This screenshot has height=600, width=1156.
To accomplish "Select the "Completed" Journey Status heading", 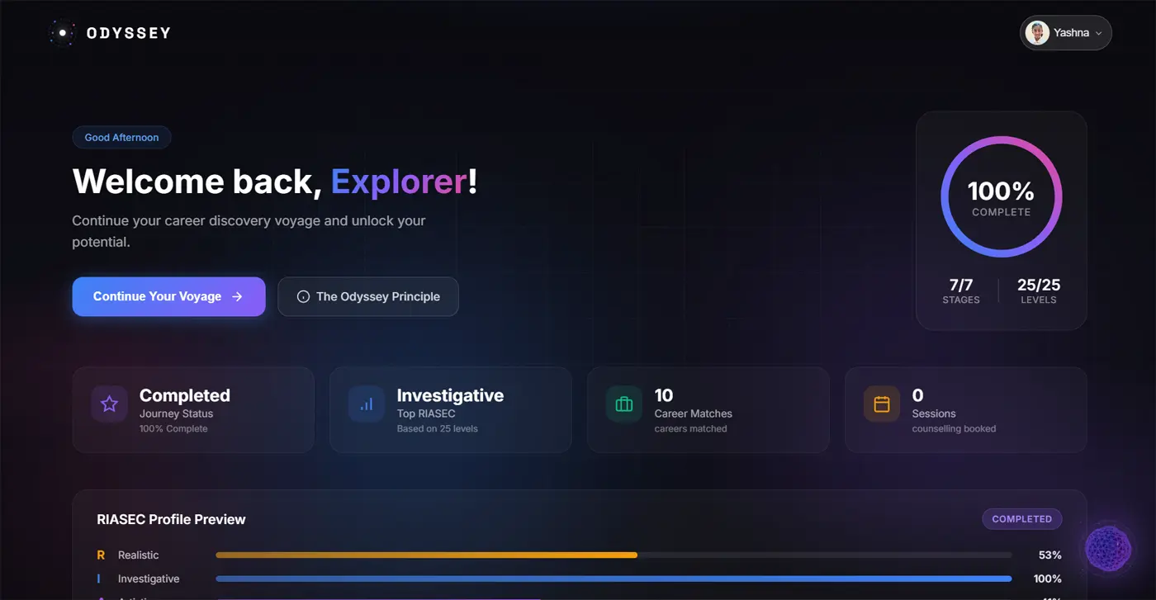I will tap(185, 395).
